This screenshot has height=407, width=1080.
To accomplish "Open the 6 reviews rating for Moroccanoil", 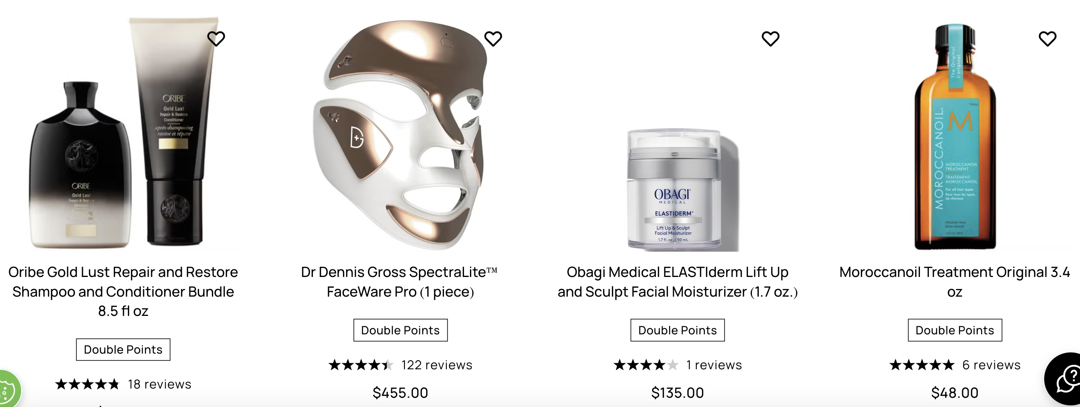I will pyautogui.click(x=955, y=365).
